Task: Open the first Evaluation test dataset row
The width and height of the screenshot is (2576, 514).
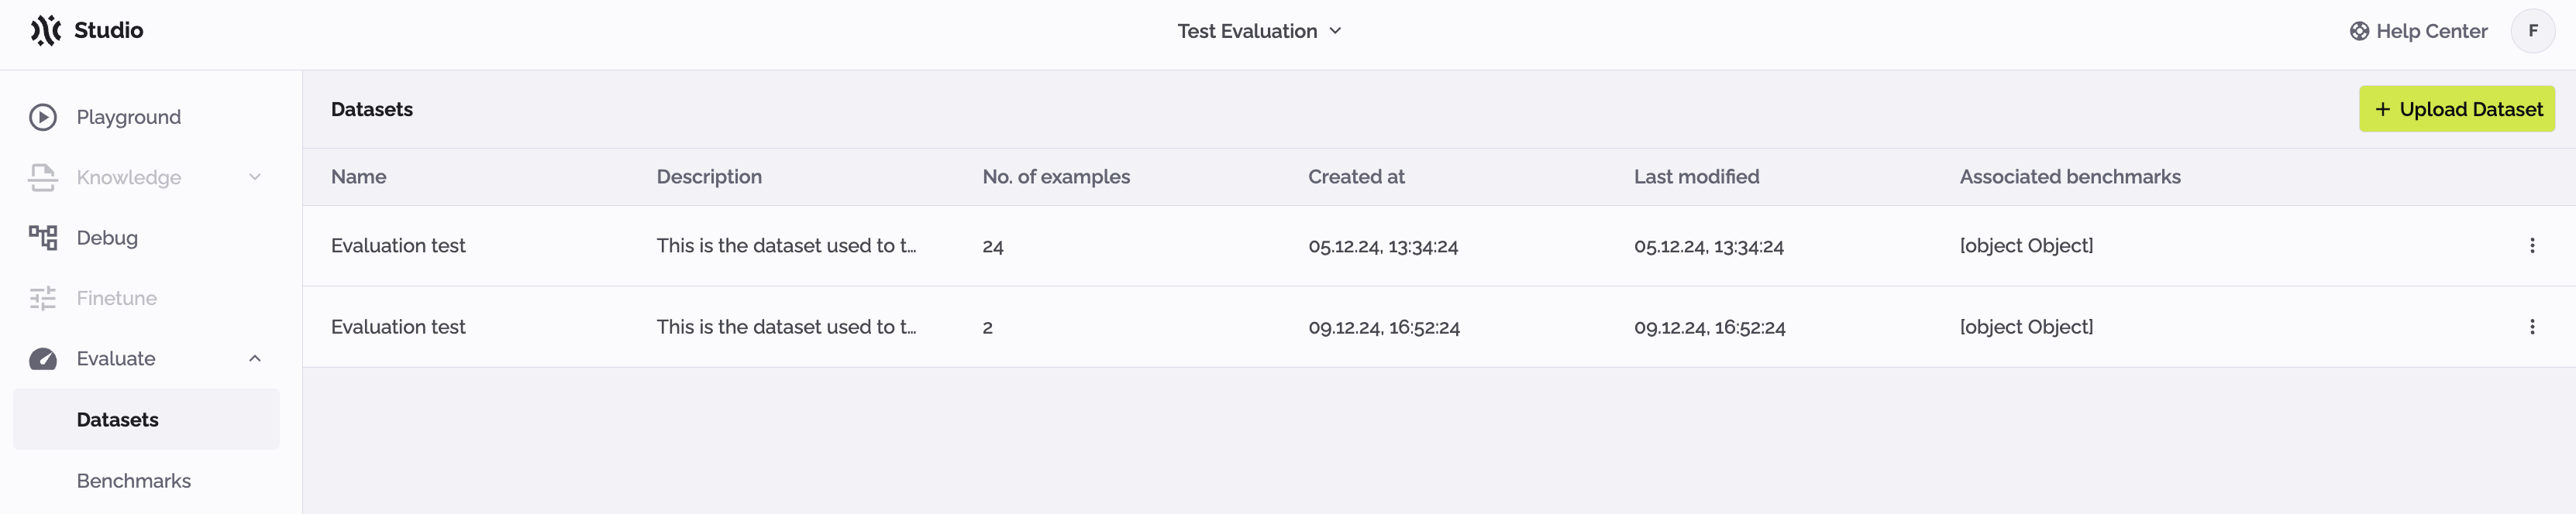Action: coord(397,245)
